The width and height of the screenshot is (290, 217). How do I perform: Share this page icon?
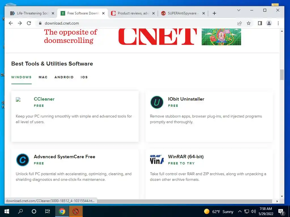[240, 23]
